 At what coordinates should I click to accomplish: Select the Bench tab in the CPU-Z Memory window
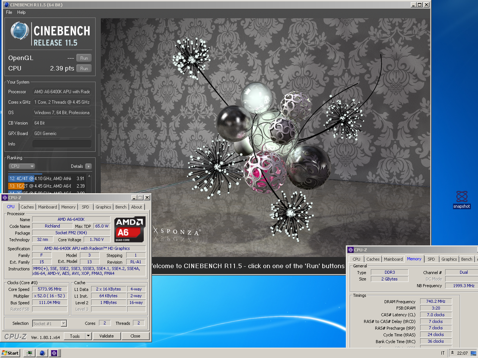[466, 259]
